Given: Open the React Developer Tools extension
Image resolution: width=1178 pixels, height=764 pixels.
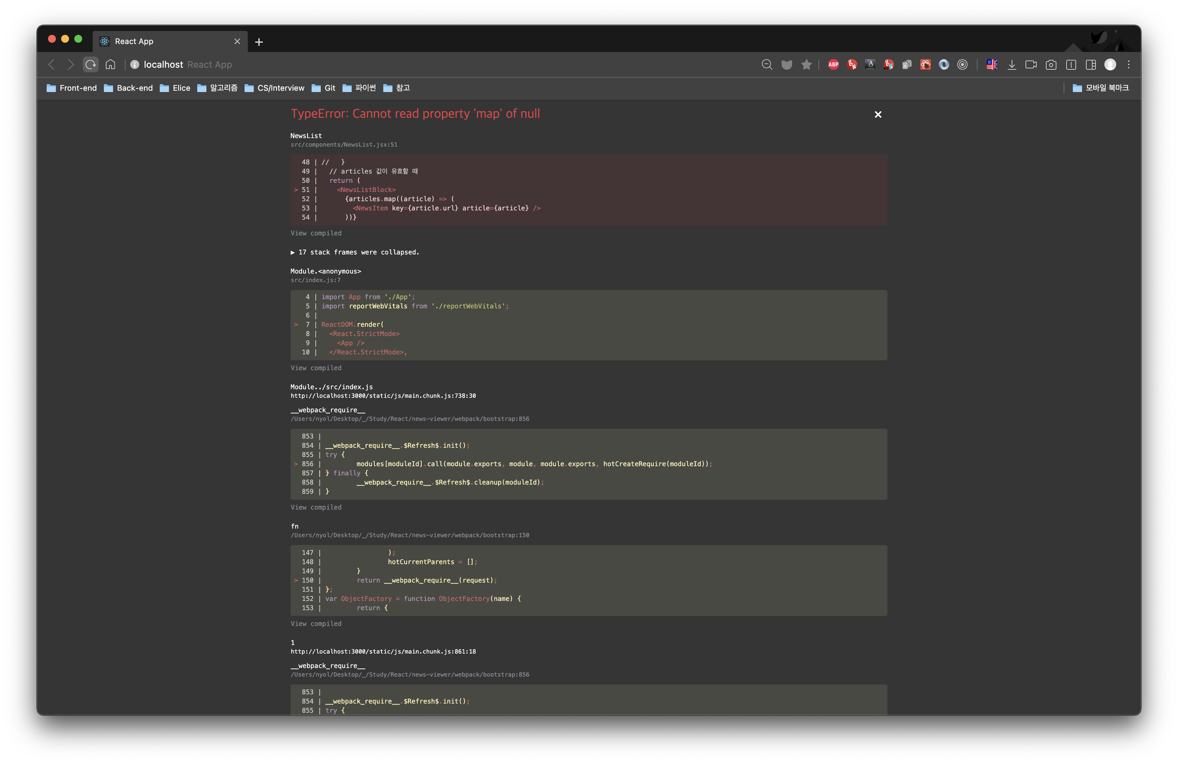Looking at the screenshot, I should pyautogui.click(x=926, y=64).
